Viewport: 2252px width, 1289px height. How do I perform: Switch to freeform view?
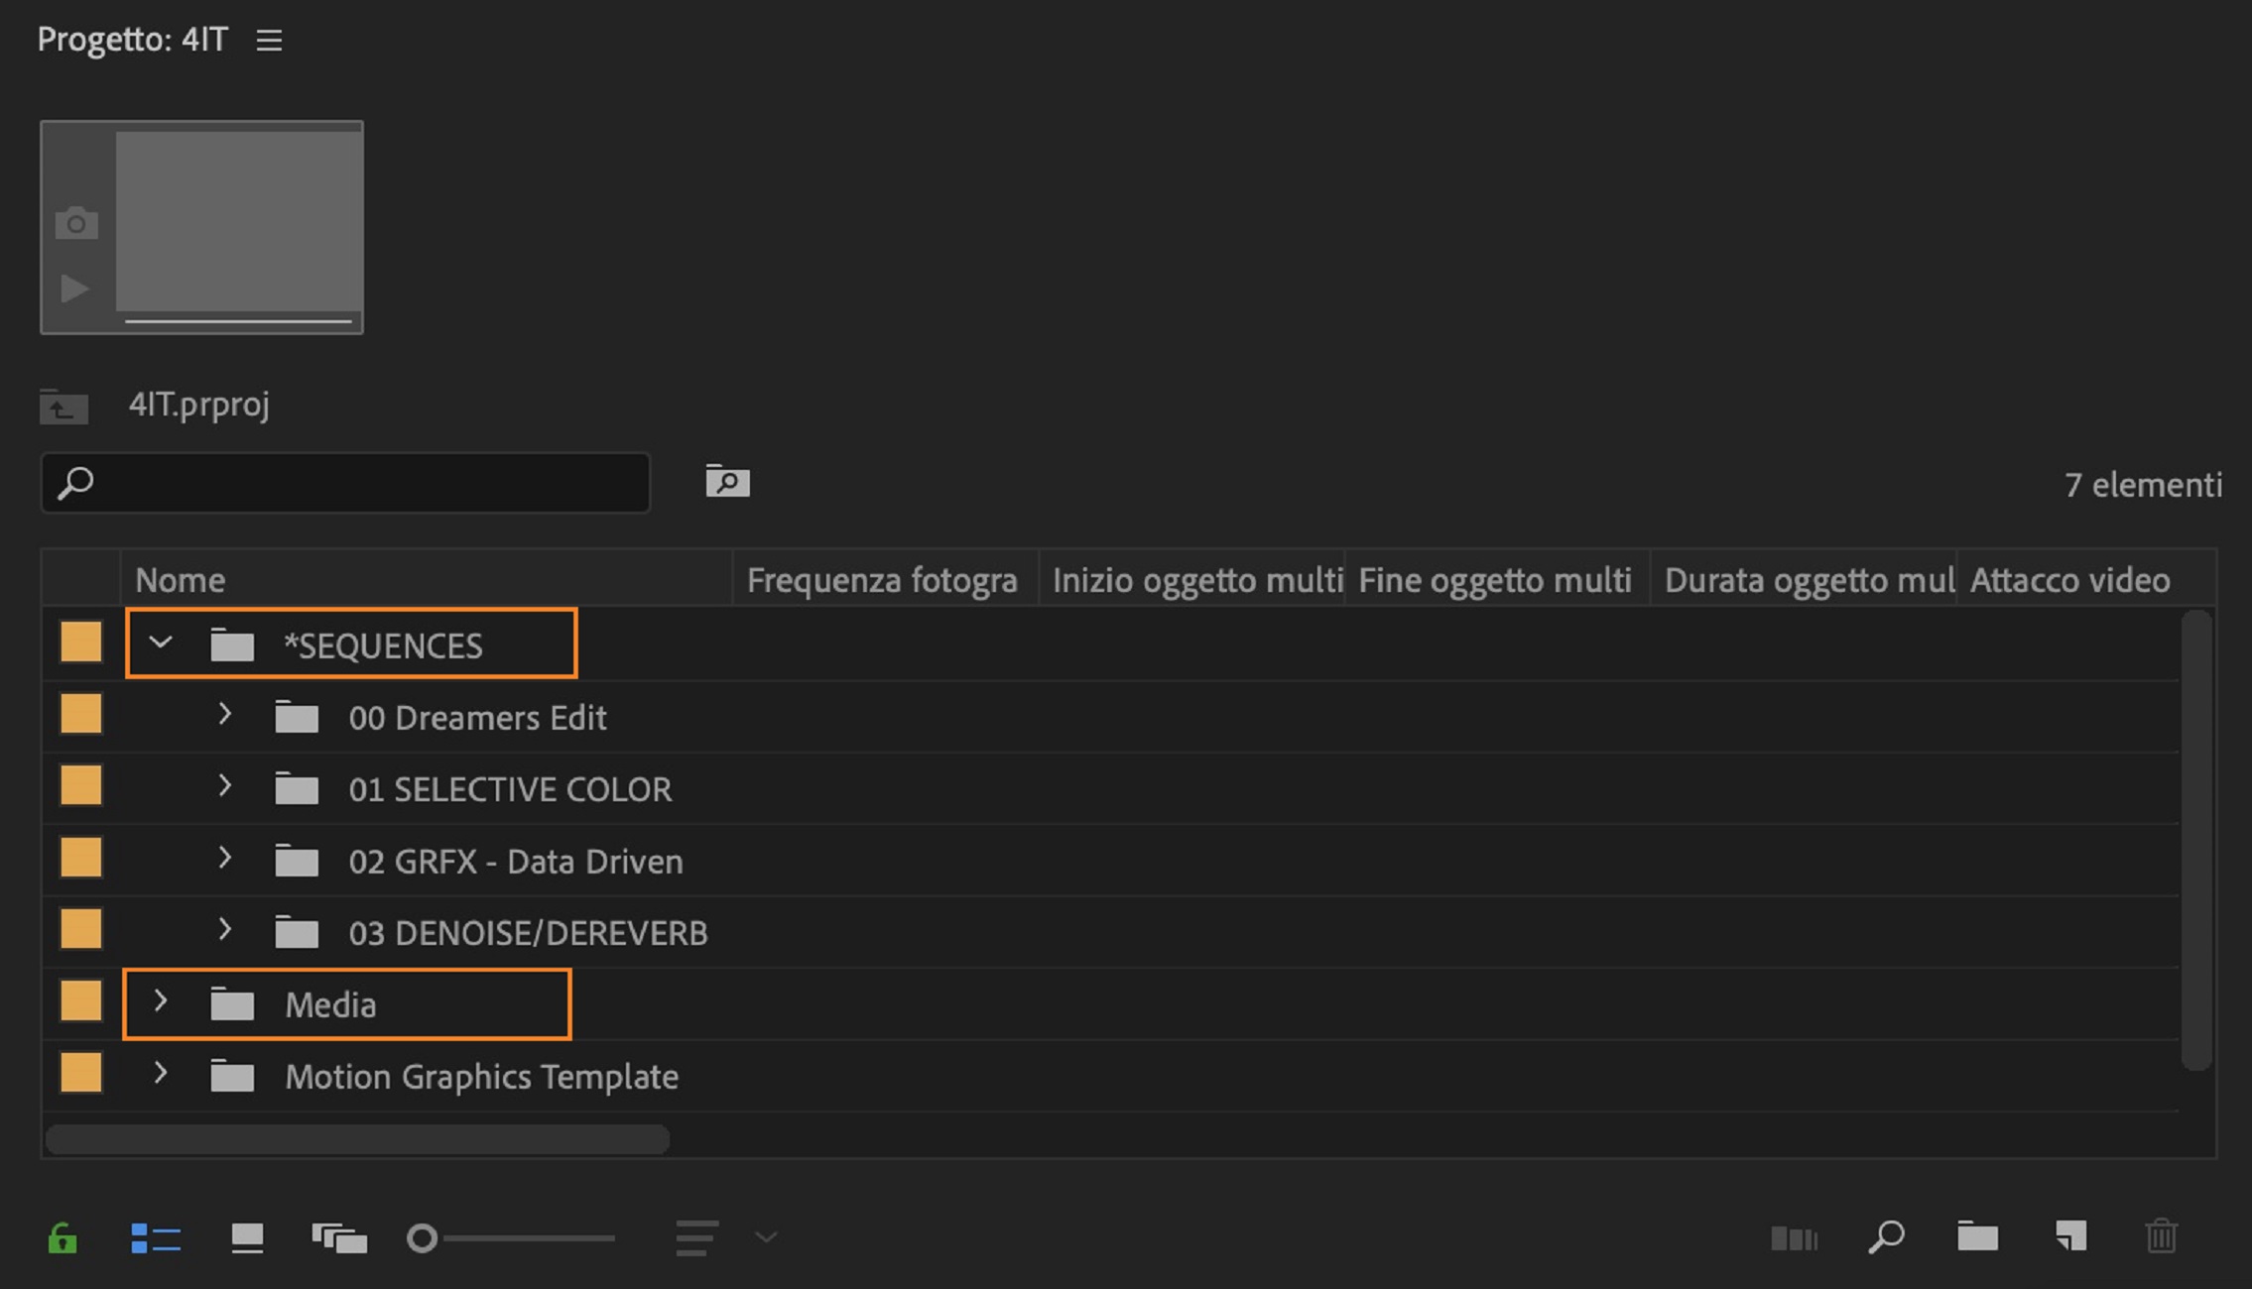click(x=339, y=1237)
